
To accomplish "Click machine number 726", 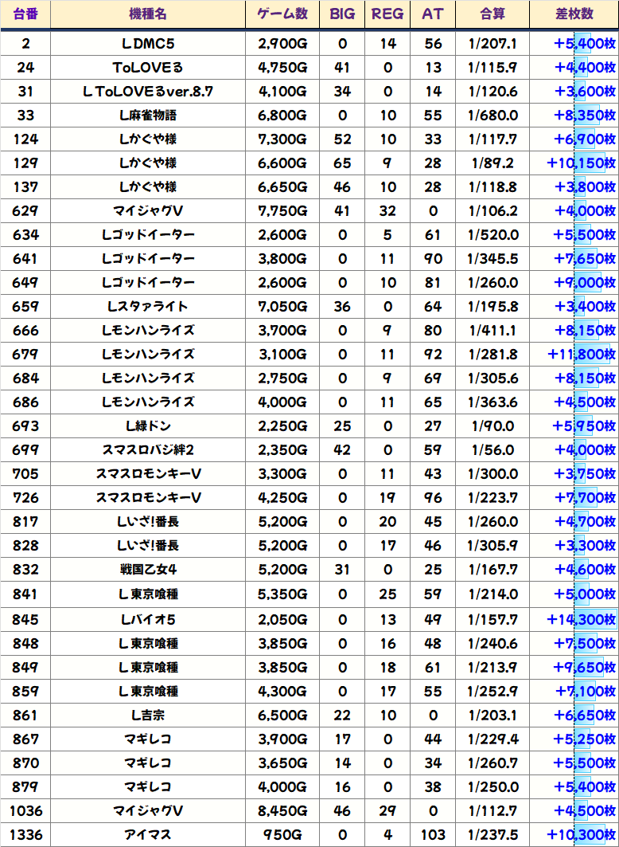I will [25, 497].
